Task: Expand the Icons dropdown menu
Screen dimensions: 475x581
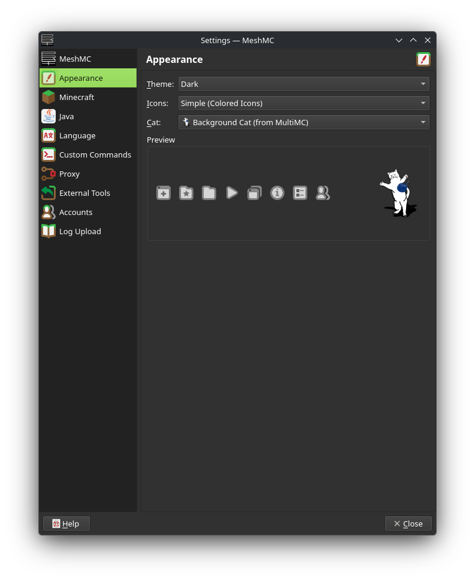Action: pos(304,103)
